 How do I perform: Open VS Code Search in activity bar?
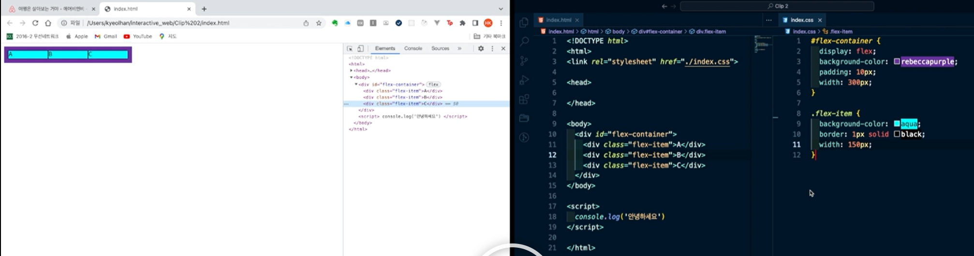click(524, 42)
